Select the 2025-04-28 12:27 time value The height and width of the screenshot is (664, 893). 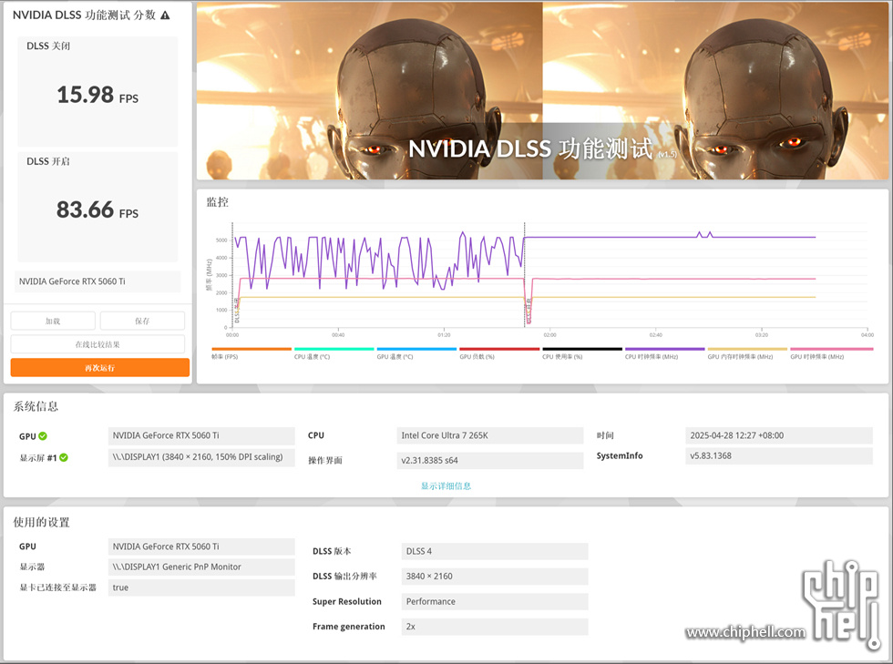[x=778, y=435]
